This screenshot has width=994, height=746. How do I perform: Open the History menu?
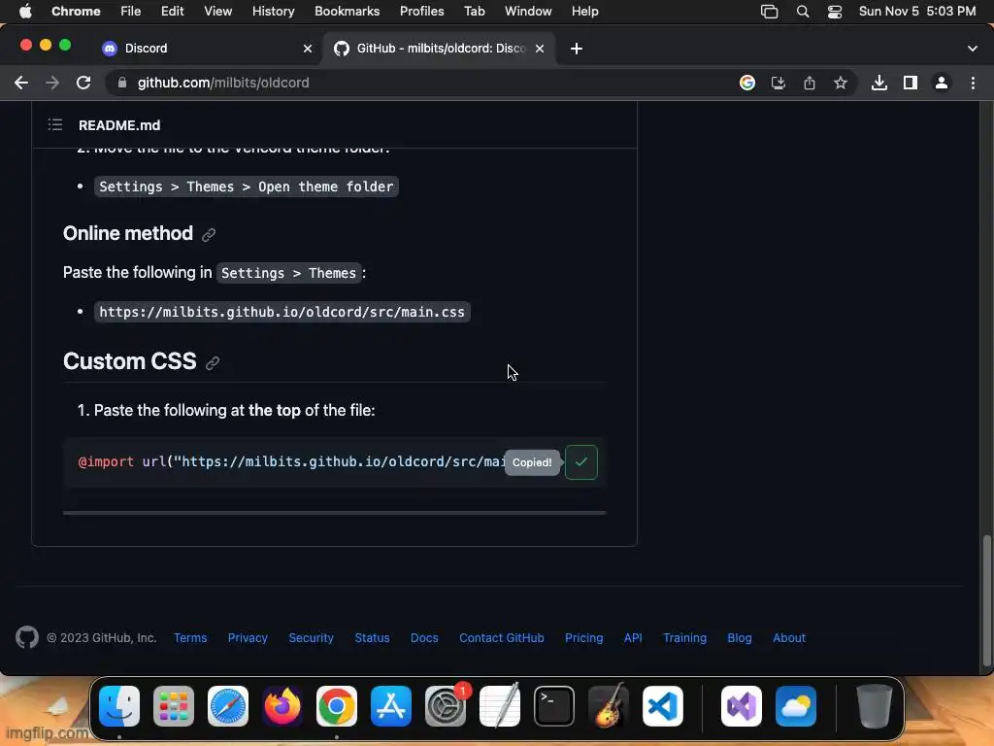[x=273, y=11]
